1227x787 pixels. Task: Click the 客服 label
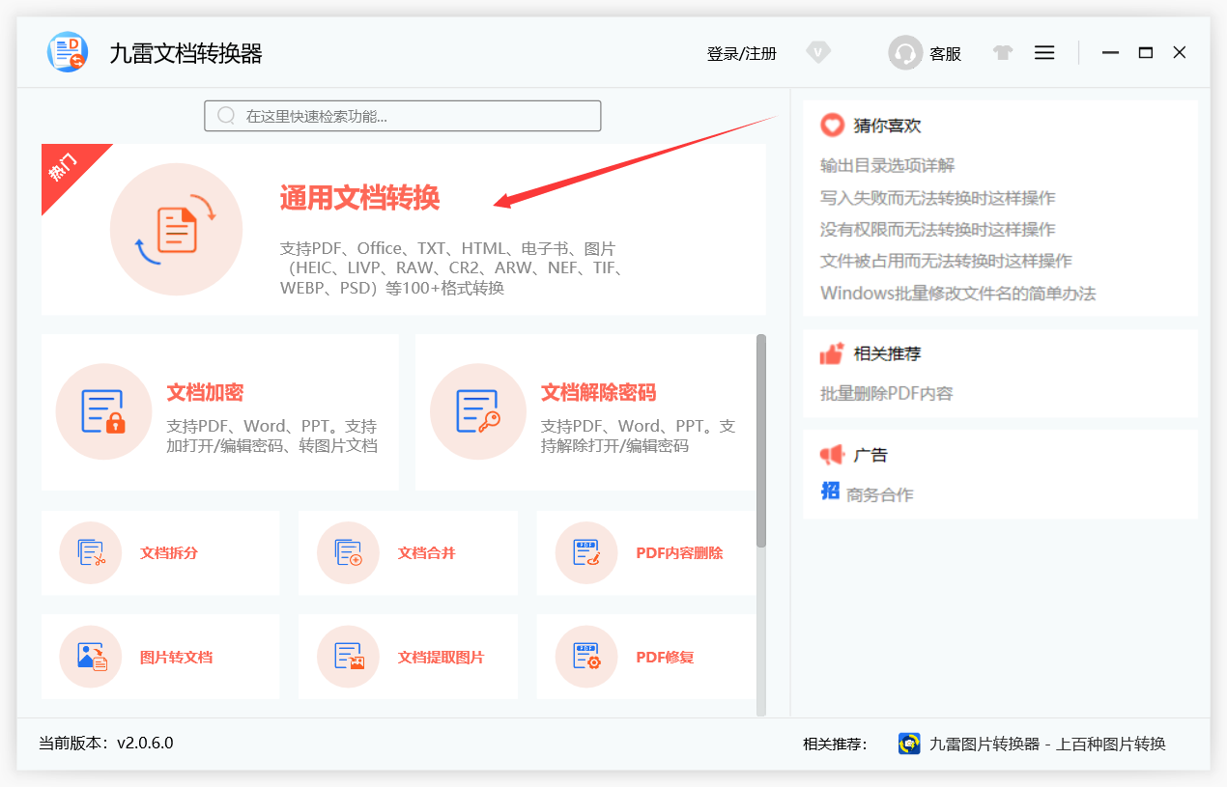click(946, 54)
